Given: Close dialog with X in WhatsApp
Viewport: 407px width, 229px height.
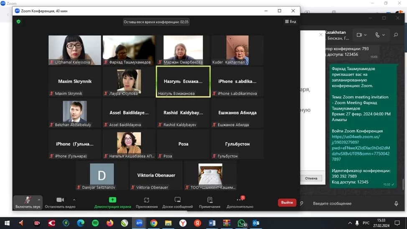Looking at the screenshot, I should [x=321, y=35].
